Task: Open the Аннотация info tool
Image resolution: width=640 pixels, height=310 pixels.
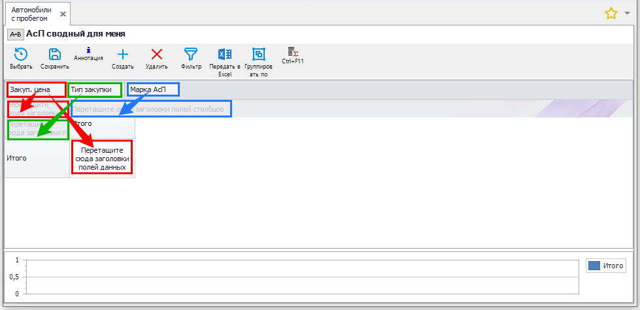Action: [88, 50]
